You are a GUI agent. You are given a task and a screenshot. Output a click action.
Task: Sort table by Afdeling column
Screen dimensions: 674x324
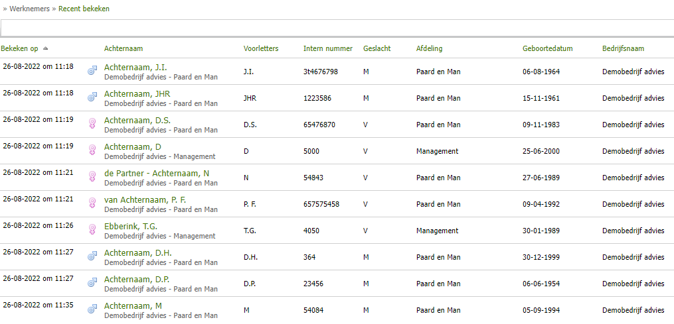pos(429,49)
